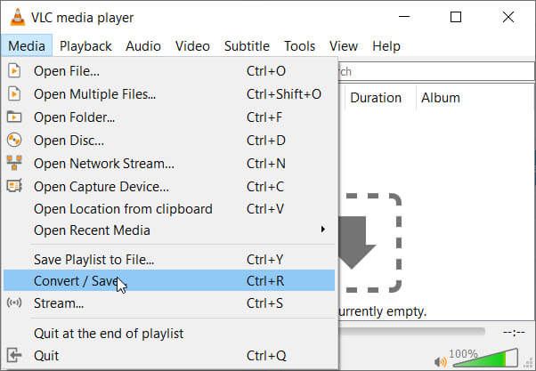The image size is (536, 371).
Task: Choose Save Playlist to File
Action: point(93,259)
